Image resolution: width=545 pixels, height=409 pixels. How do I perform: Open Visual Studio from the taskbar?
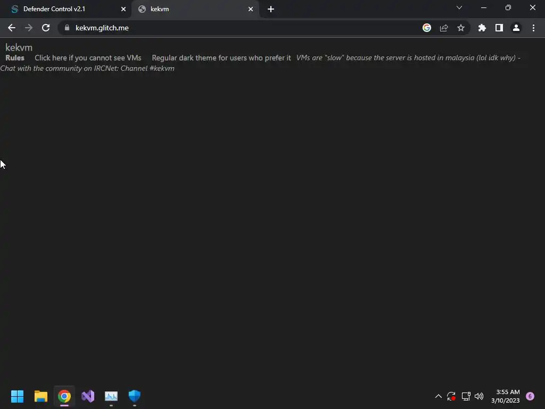88,396
